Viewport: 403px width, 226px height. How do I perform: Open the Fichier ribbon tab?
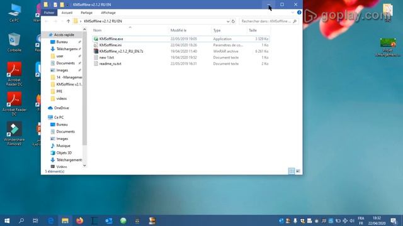click(x=49, y=13)
